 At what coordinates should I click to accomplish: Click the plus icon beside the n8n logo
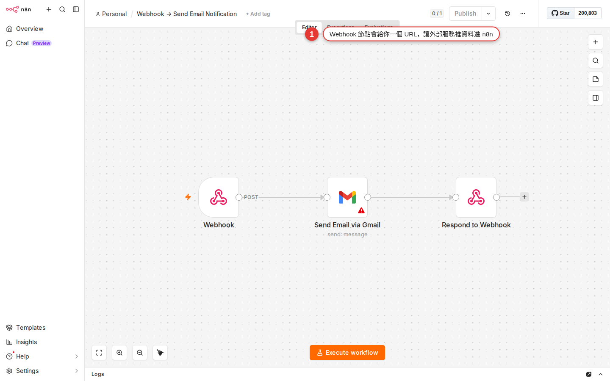coord(49,9)
